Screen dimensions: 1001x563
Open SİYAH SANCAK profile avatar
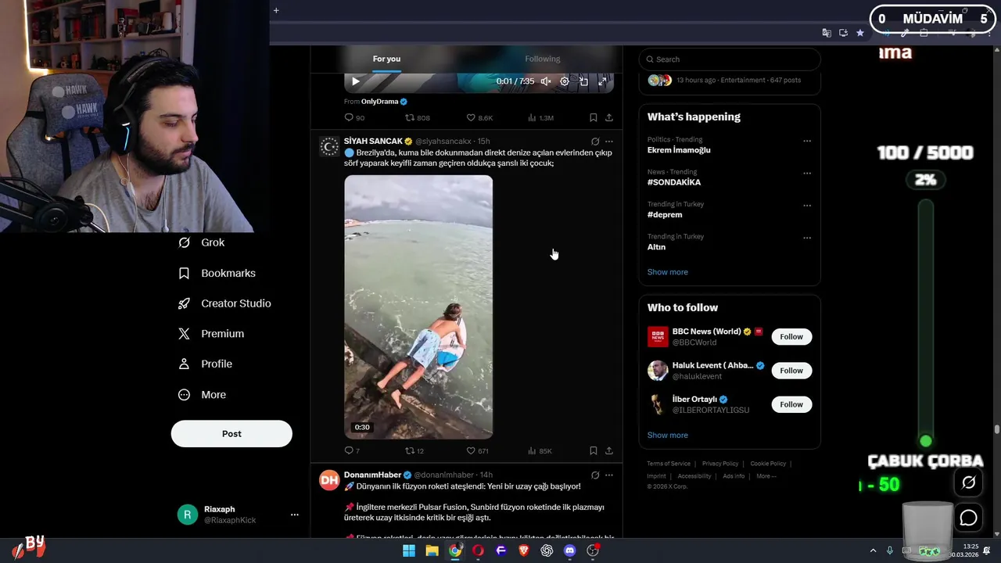tap(329, 146)
